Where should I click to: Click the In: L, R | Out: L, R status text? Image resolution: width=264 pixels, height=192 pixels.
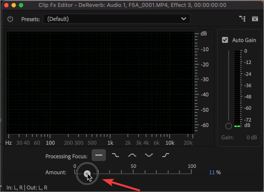(x=27, y=188)
